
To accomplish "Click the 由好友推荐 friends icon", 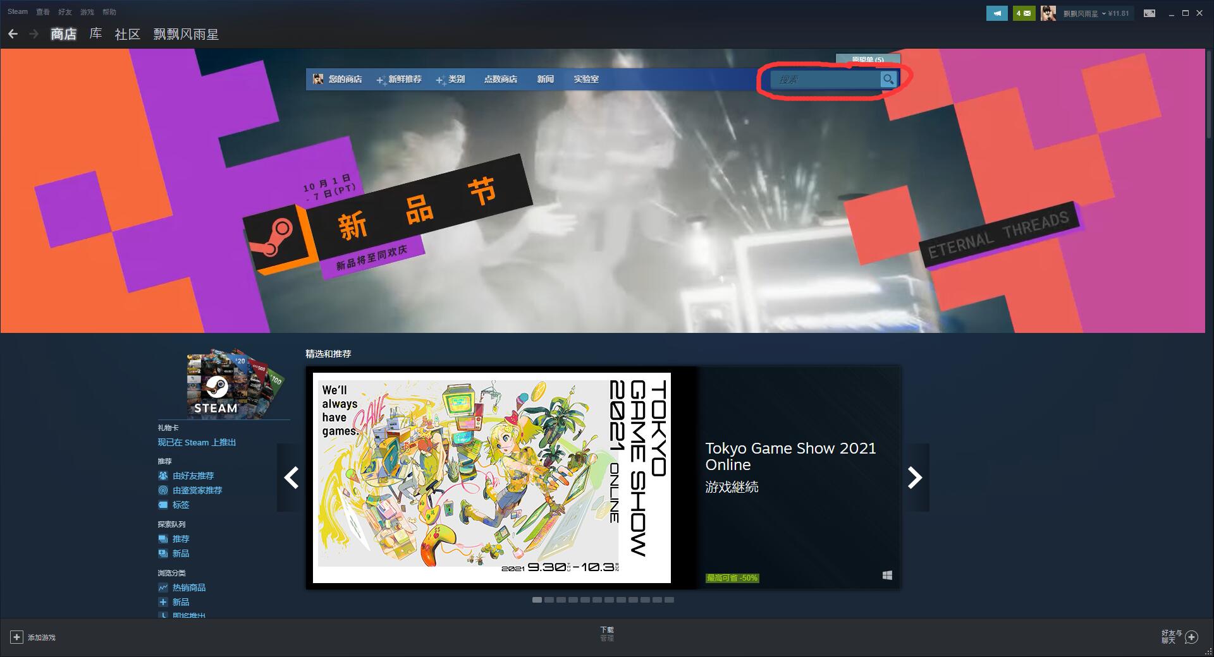I will pyautogui.click(x=163, y=476).
